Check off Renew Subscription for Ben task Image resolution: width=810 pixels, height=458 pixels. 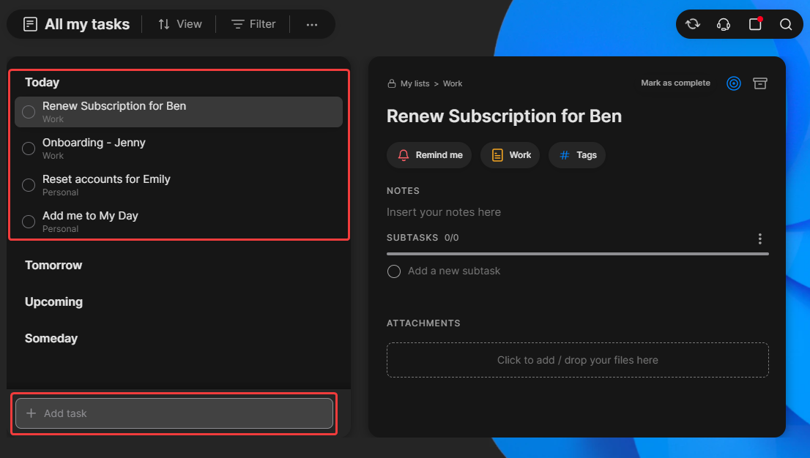tap(29, 112)
